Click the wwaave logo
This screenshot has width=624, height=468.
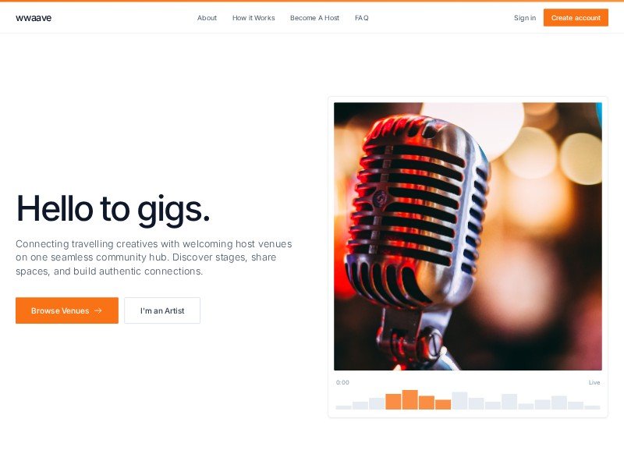(x=34, y=18)
